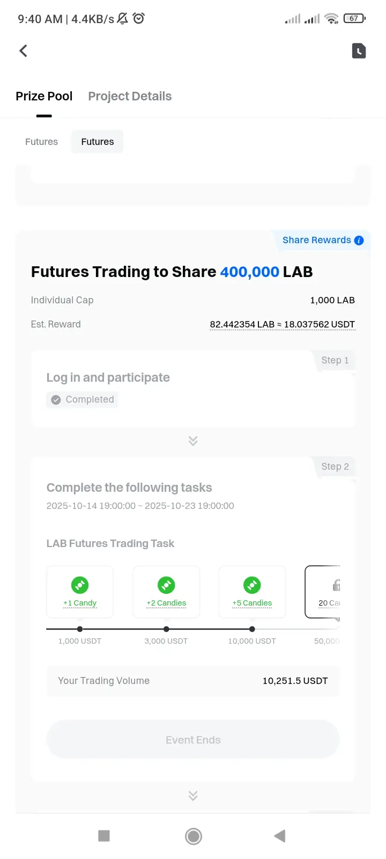Select the Prize Pool tab
This screenshot has height=859, width=386.
click(x=44, y=97)
